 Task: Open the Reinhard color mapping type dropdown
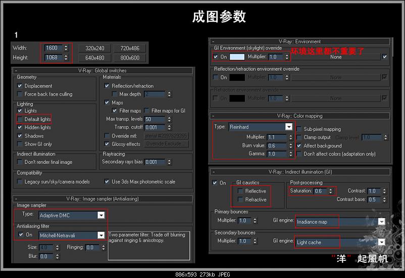pyautogui.click(x=261, y=127)
